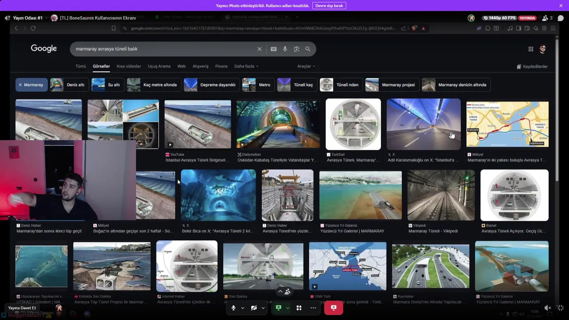Start voice search with microphone icon
The image size is (569, 320).
[285, 49]
